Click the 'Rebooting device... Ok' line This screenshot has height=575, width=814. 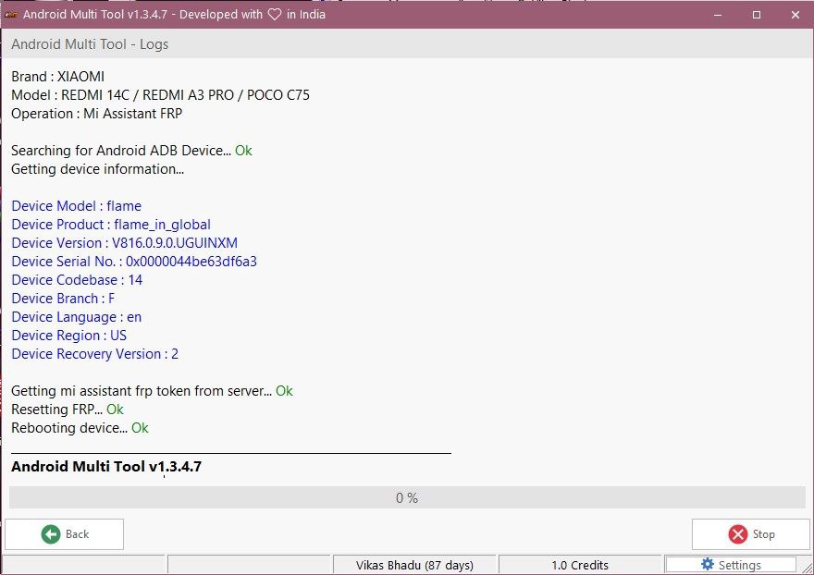[x=80, y=428]
